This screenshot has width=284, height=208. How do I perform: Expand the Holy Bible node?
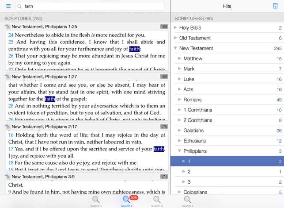[175, 27]
